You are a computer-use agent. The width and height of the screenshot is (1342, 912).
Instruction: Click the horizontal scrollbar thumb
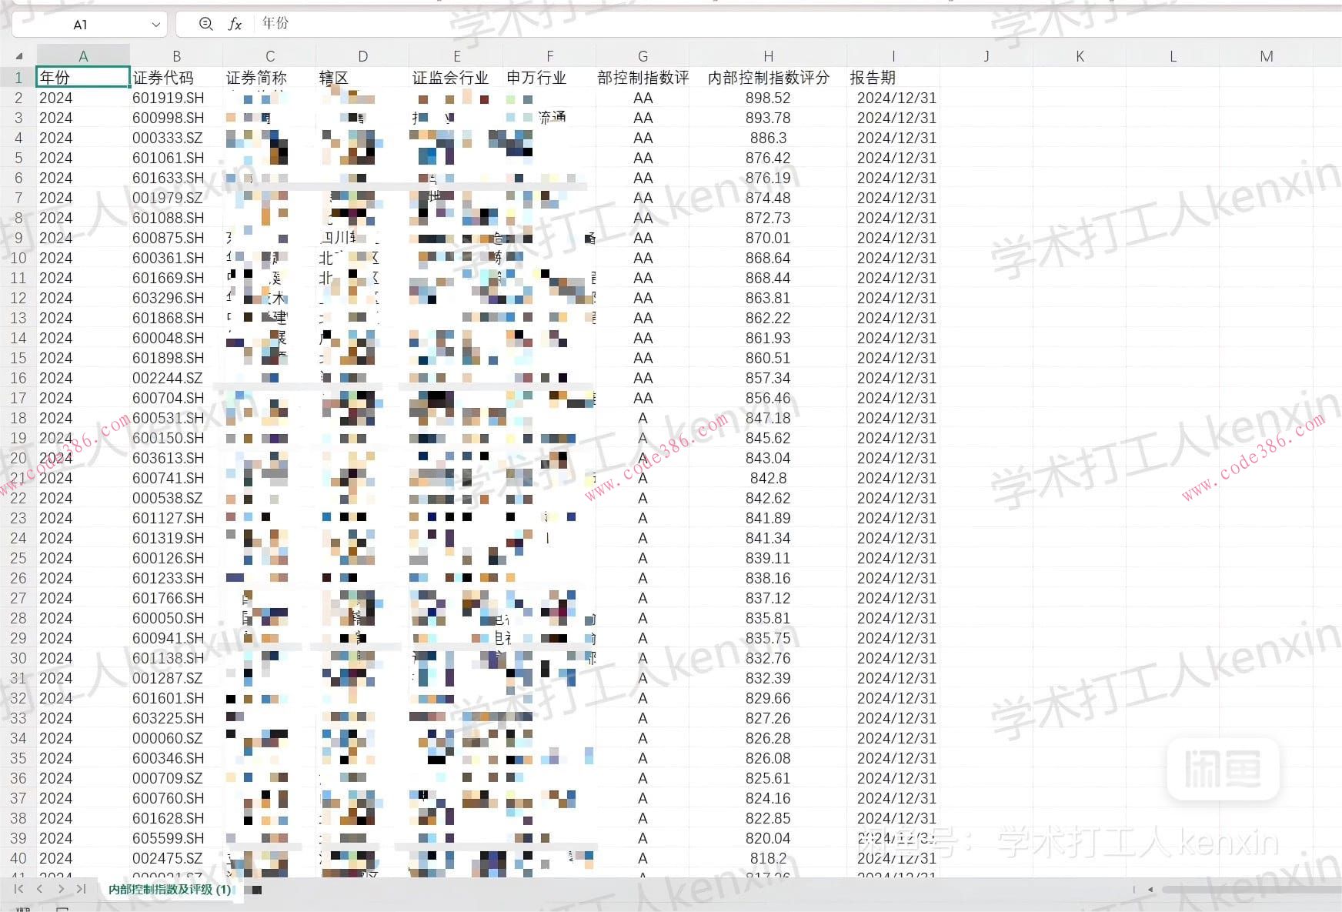click(1252, 890)
